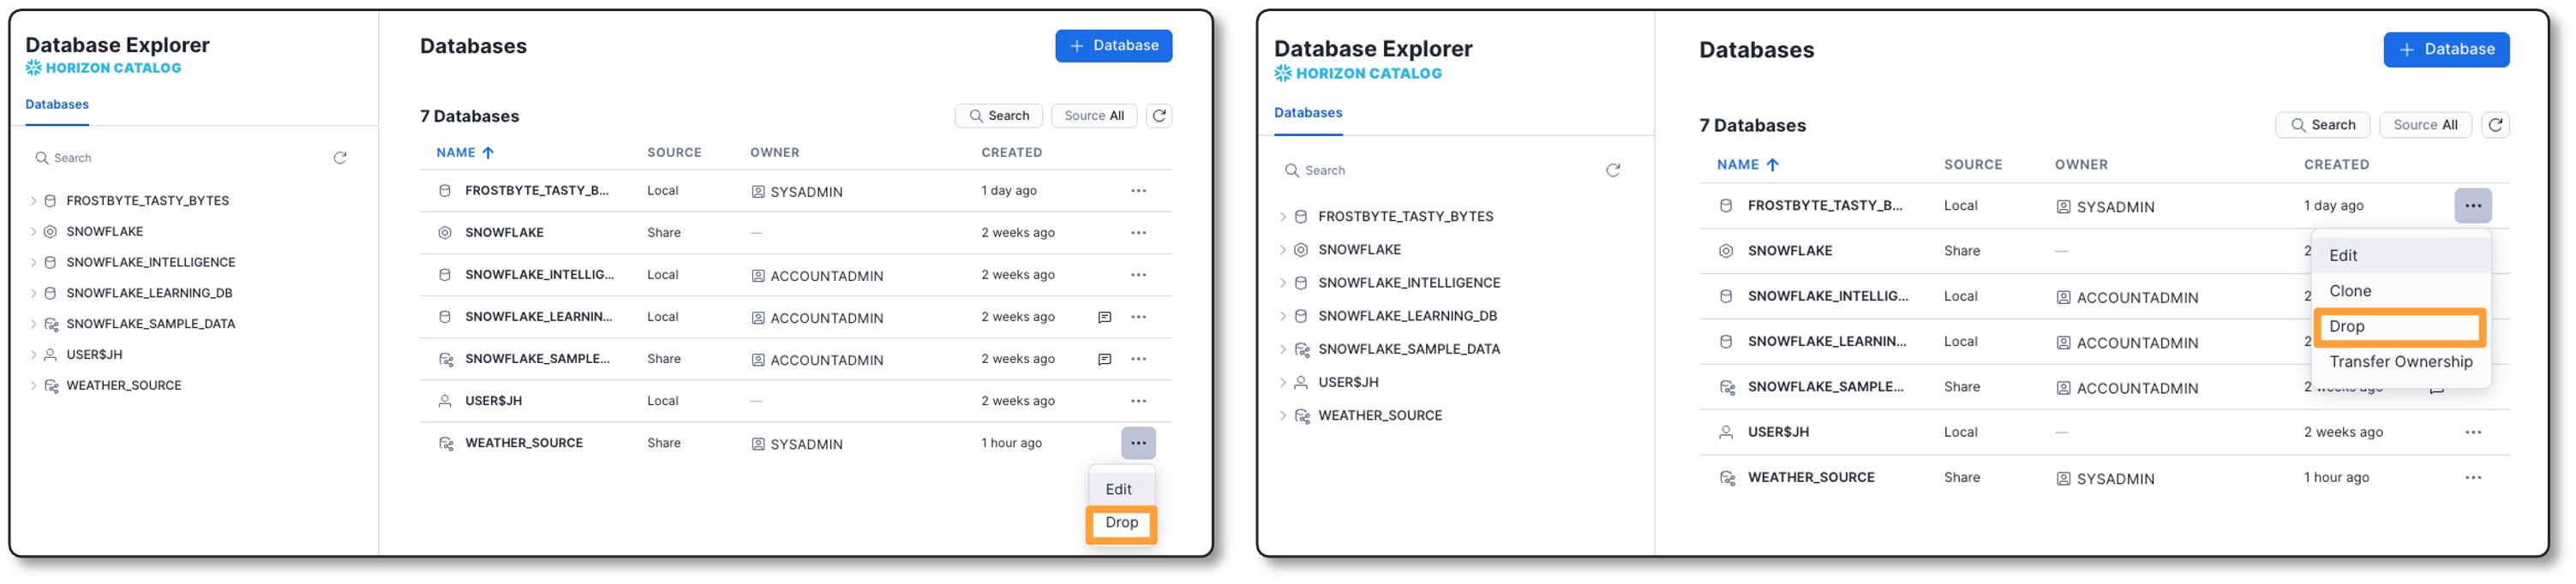Click comment icon in SNOWFLAKE_SAMPLE... row, left window
The height and width of the screenshot is (584, 2576).
pyautogui.click(x=1104, y=359)
